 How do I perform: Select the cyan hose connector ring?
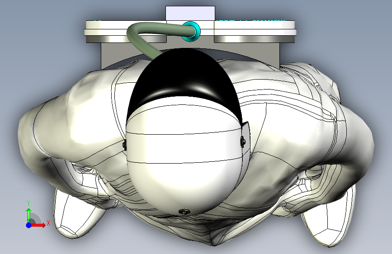191,31
